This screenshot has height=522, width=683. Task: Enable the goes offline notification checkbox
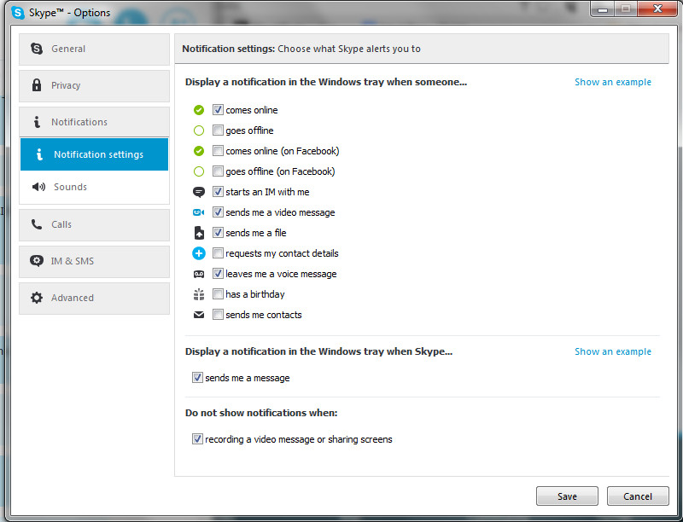click(x=219, y=130)
